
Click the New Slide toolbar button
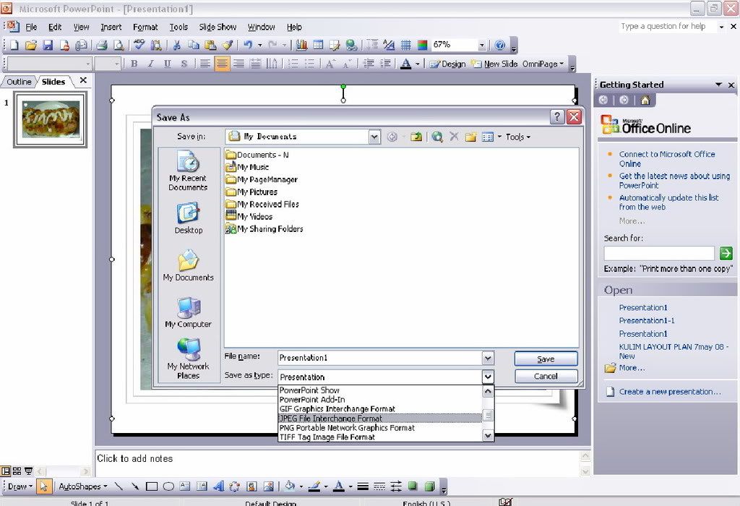click(494, 64)
